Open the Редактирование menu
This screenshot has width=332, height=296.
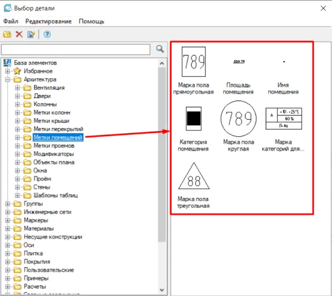(48, 21)
